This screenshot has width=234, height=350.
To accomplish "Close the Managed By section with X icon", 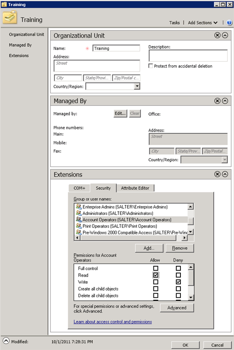I will point(217,101).
